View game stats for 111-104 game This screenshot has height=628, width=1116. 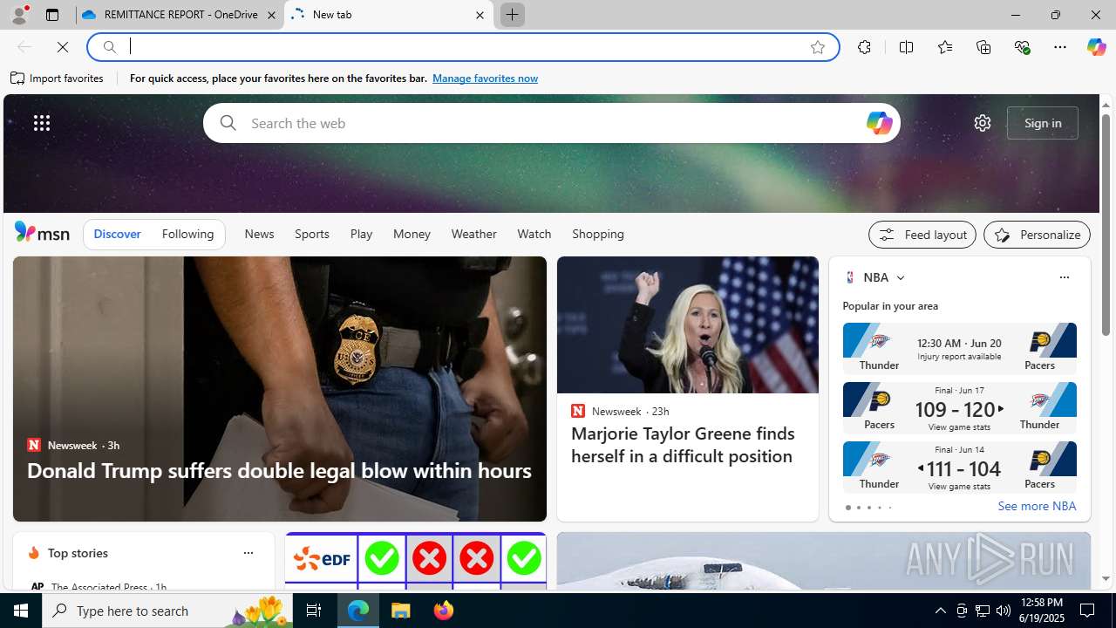[x=959, y=487]
